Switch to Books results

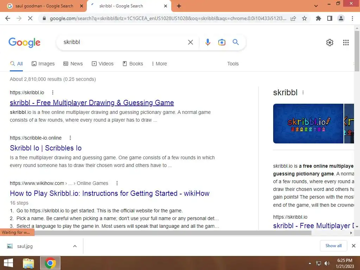tap(133, 64)
